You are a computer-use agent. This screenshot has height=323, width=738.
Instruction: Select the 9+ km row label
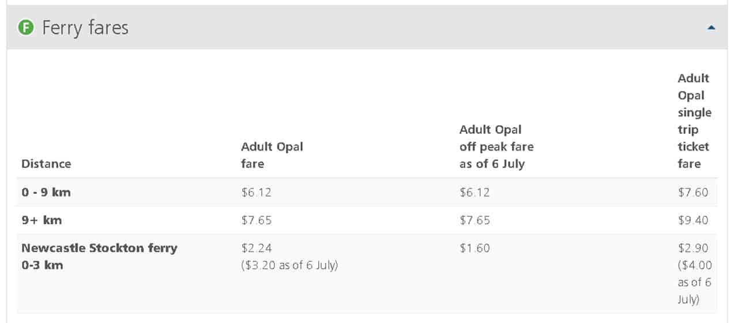pyautogui.click(x=42, y=220)
